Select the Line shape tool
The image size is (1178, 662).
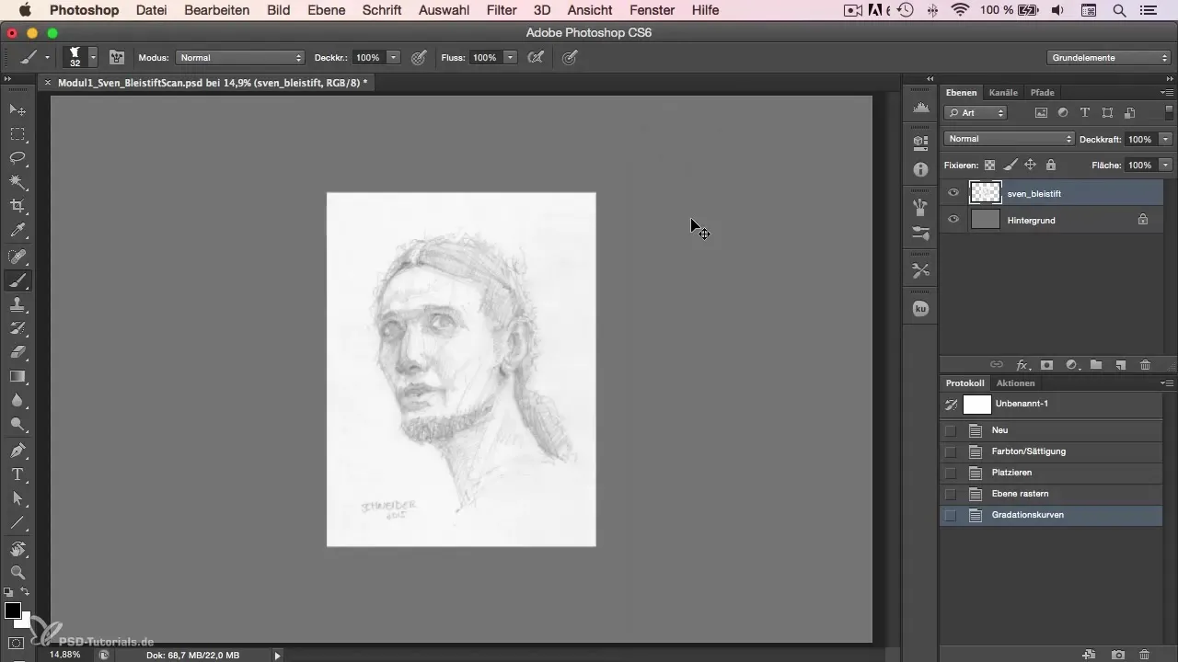17,522
